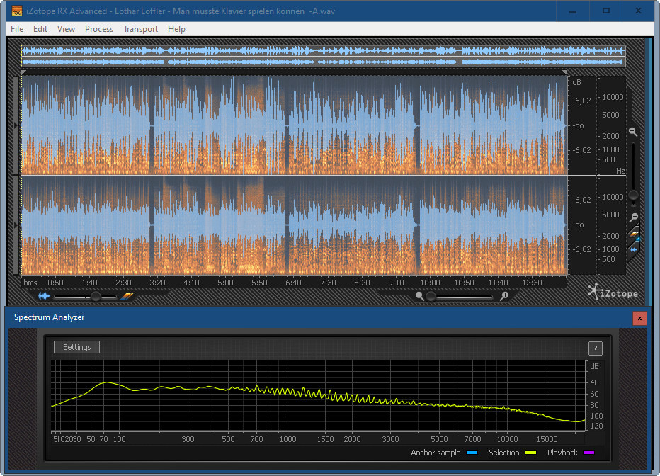Click 300 on analyzer frequency axis
The image size is (660, 476).
point(188,439)
